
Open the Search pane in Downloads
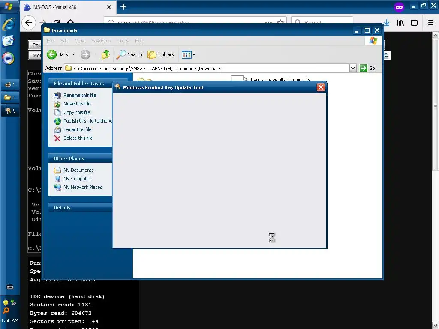point(129,54)
